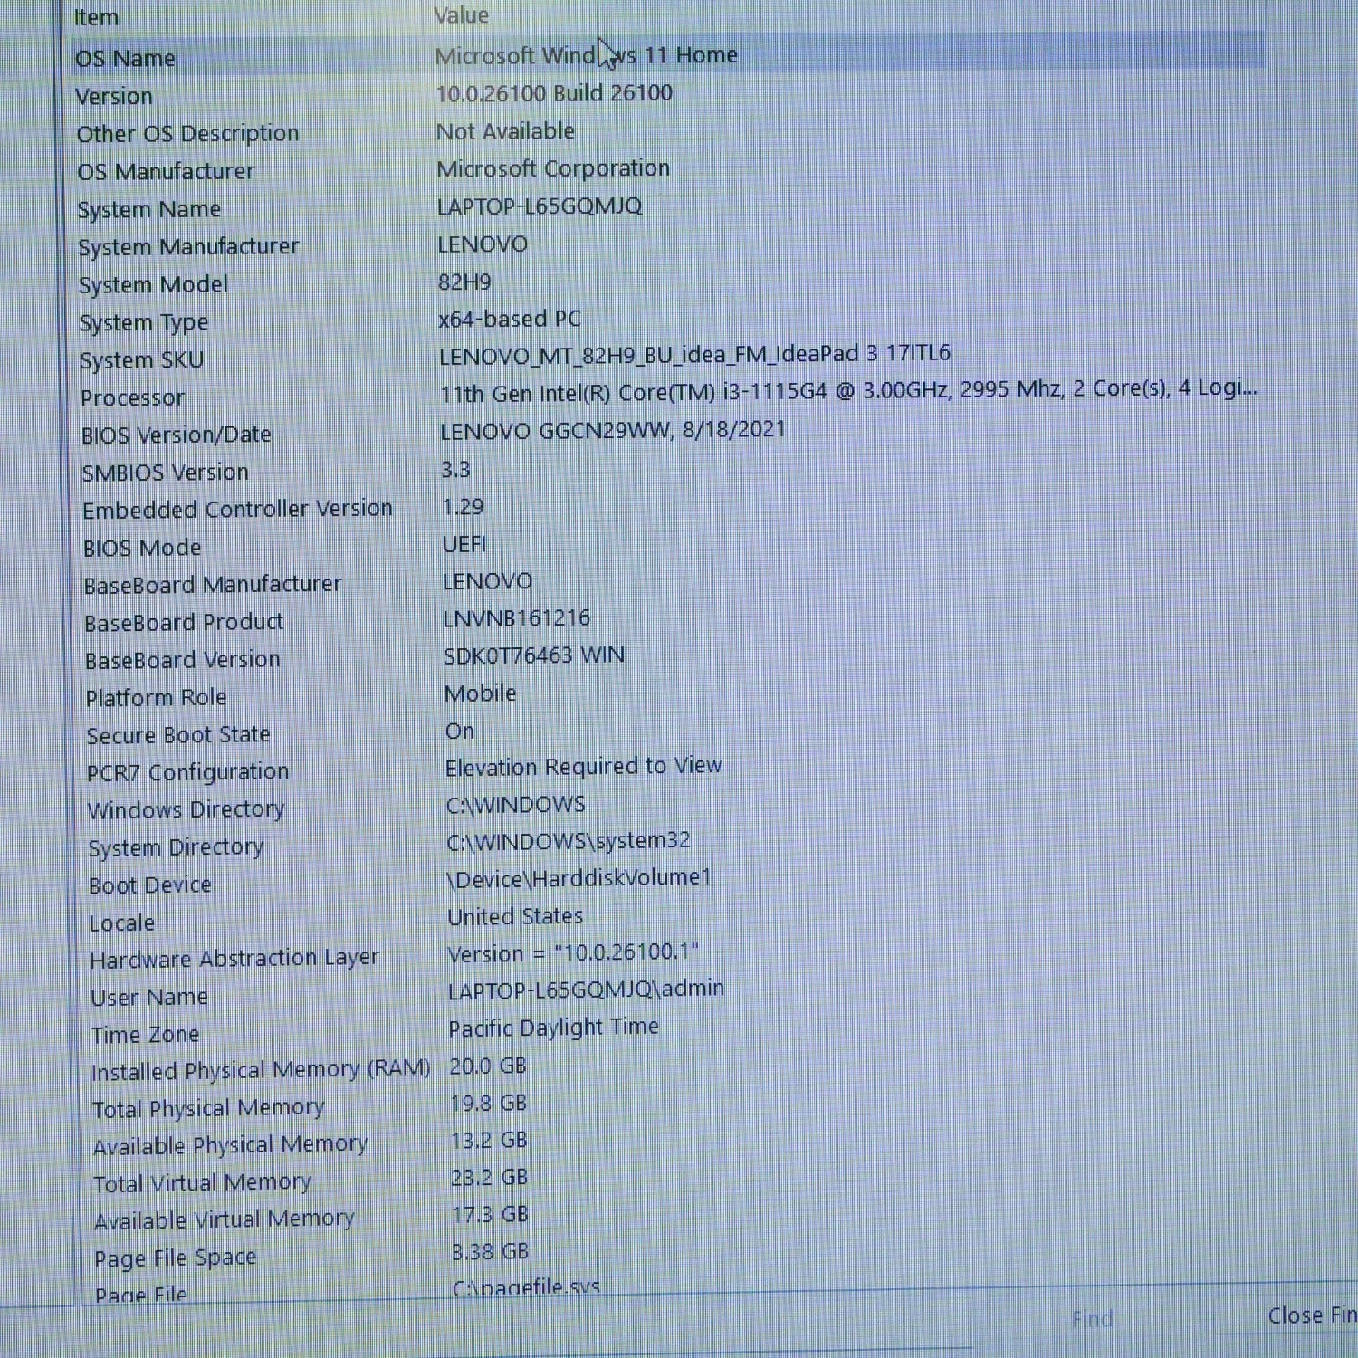The width and height of the screenshot is (1358, 1358).
Task: Click the '1.29' controller version value
Action: 463,506
